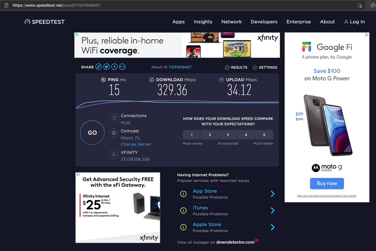376x251 pixels.
Task: Click the Connections mode icon
Action: coord(114,118)
